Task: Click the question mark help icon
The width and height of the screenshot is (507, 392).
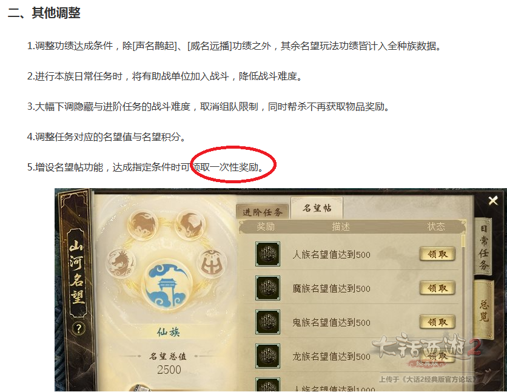Action: 78,328
